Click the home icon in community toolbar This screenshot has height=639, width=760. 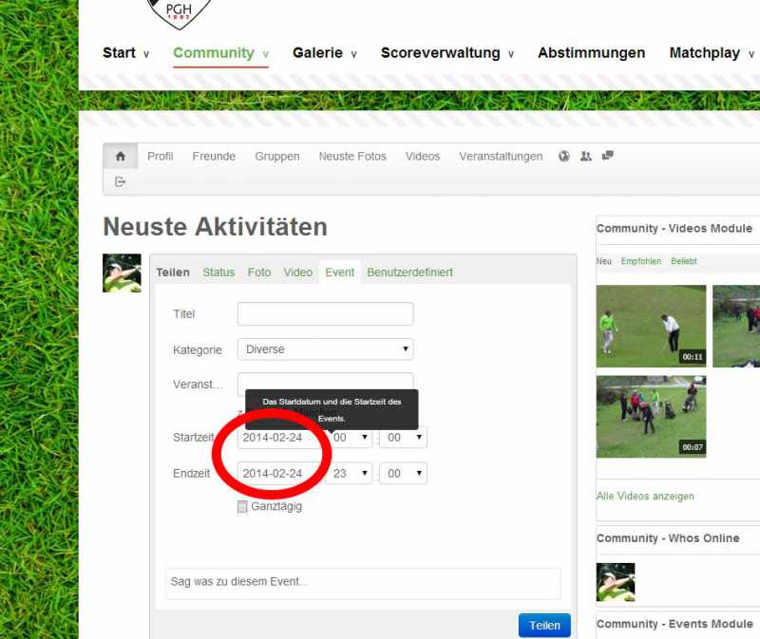point(121,156)
